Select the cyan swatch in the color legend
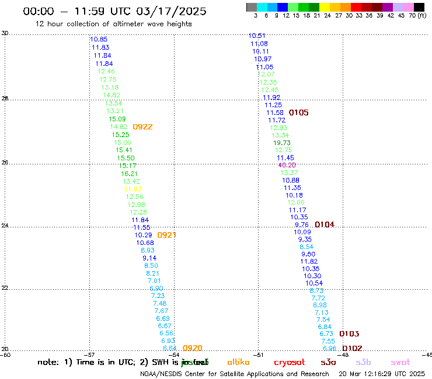The width and height of the screenshot is (432, 379). pyautogui.click(x=262, y=7)
